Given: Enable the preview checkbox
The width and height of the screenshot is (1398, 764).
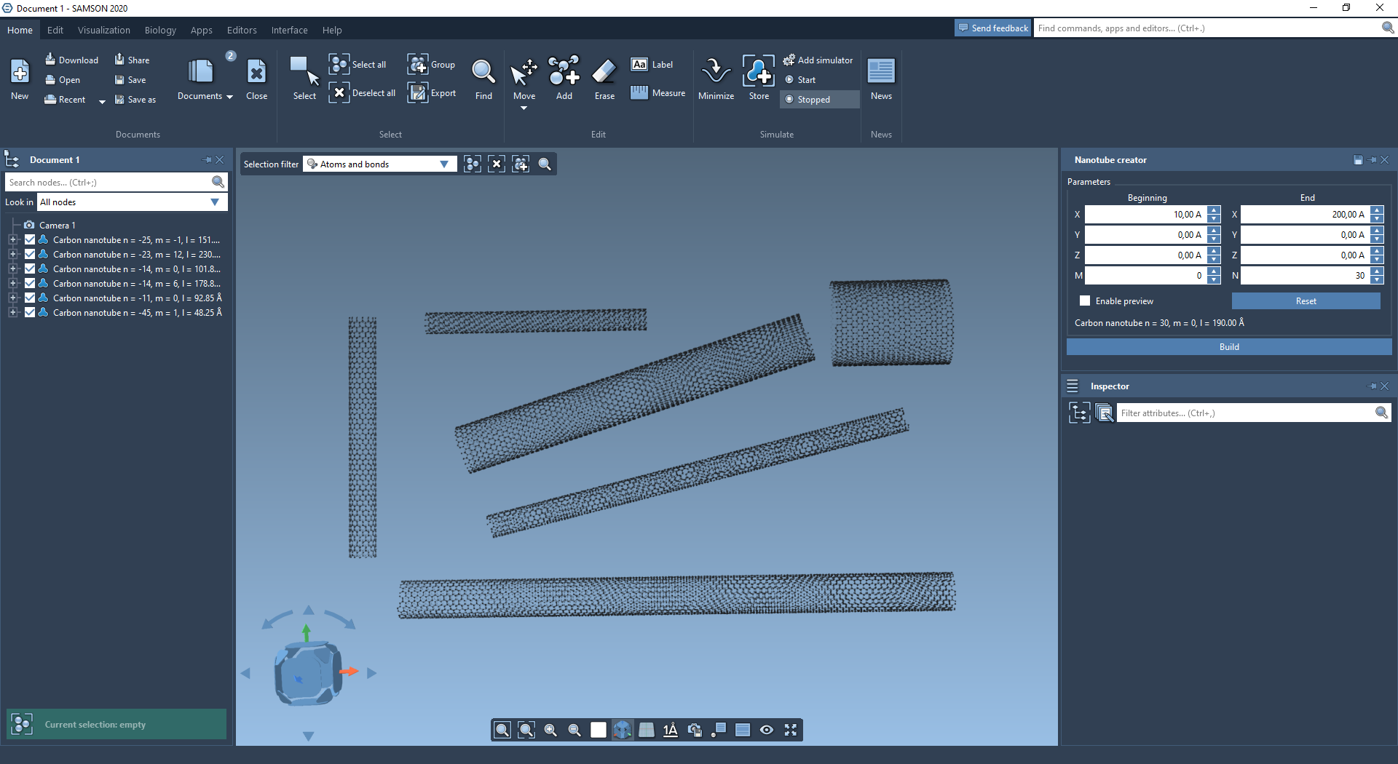Looking at the screenshot, I should click(1085, 301).
